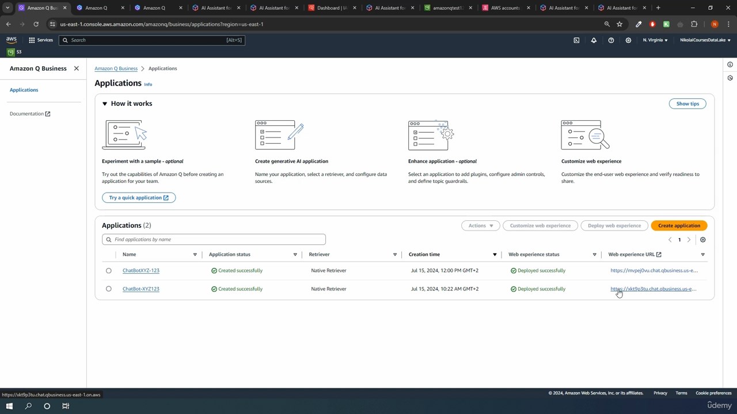Switch to the Dashboard browser tab

point(332,8)
